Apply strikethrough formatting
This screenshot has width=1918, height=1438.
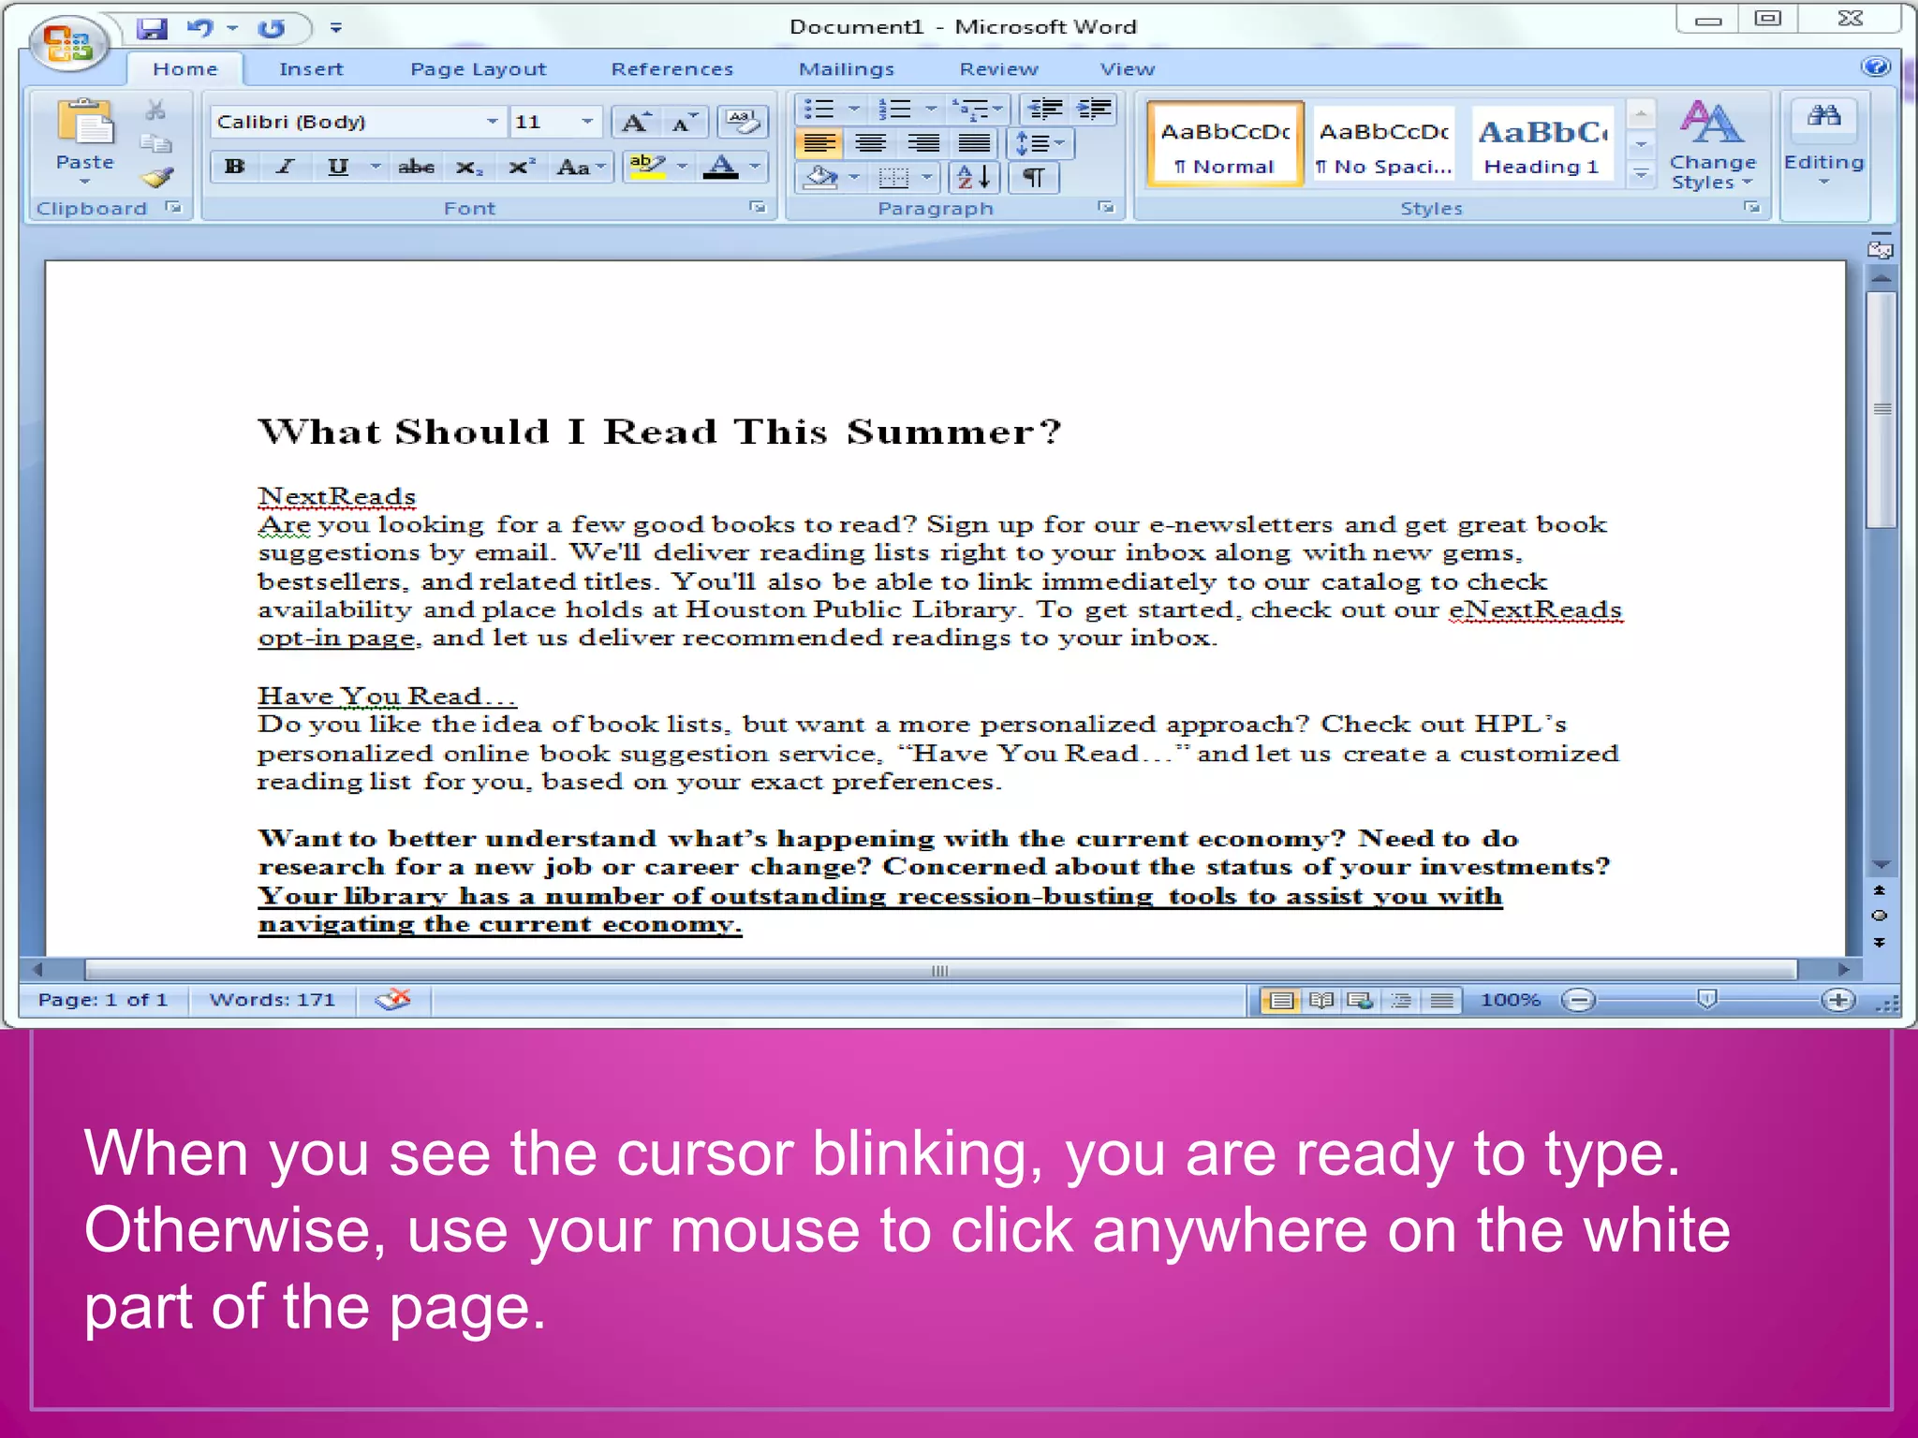[x=416, y=168]
